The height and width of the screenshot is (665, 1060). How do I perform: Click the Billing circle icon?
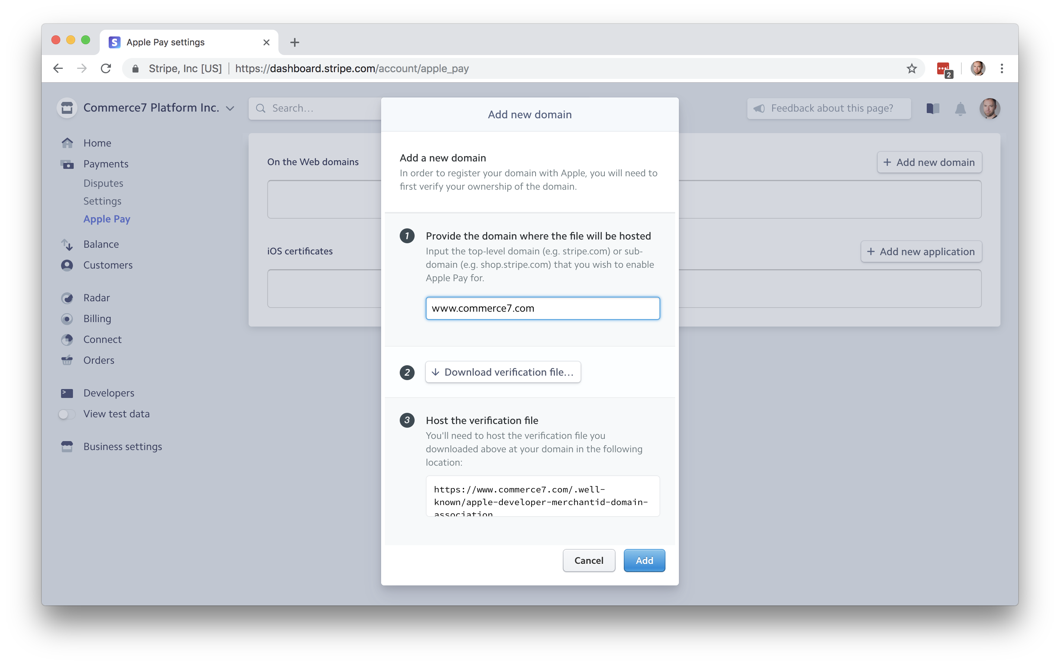67,319
